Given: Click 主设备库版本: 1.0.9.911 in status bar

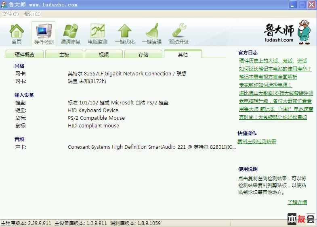Looking at the screenshot, I should point(81,223).
